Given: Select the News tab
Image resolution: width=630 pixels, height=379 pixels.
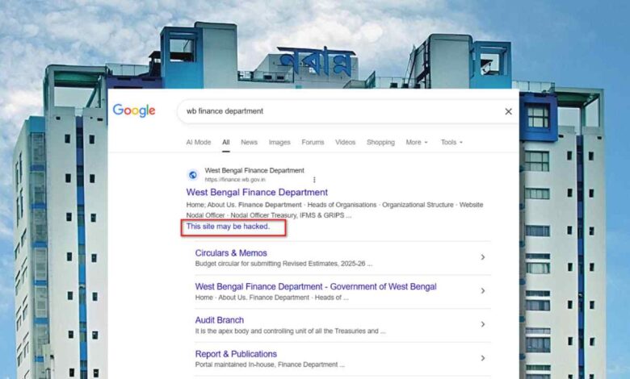Looking at the screenshot, I should (x=249, y=143).
